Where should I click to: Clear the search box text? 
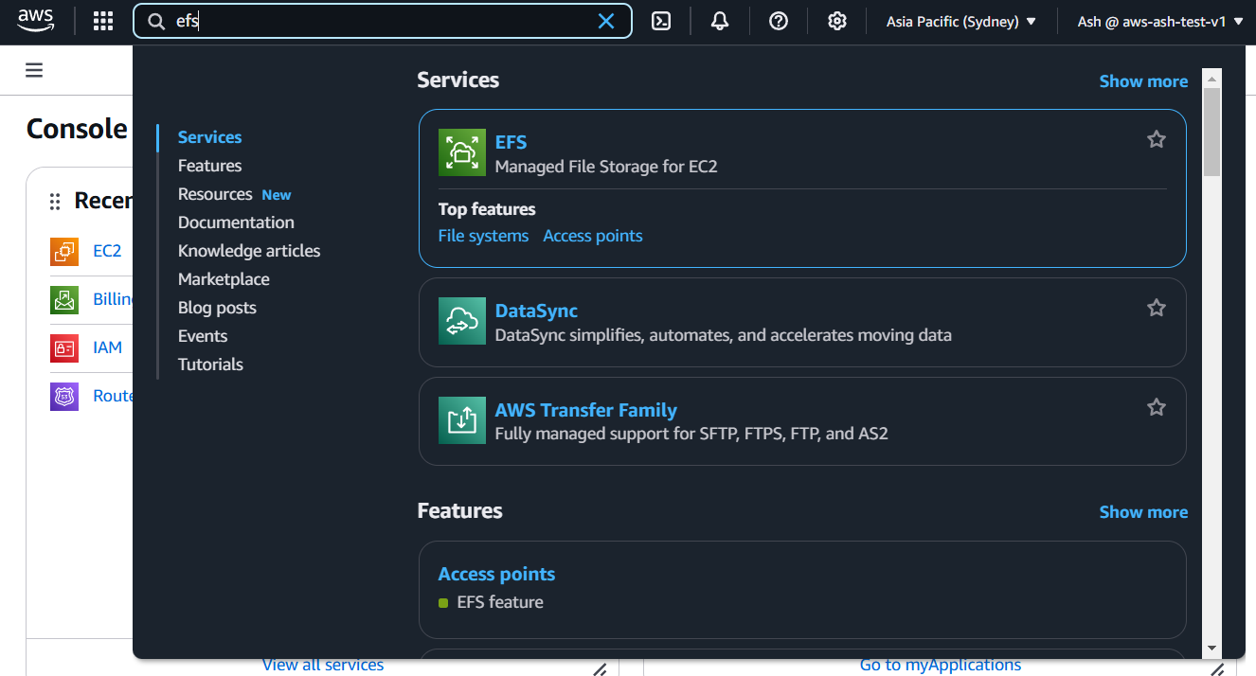point(606,21)
